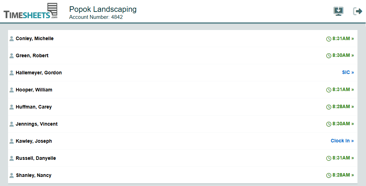Click the Kawley, Joseph employee name
Screen dimensions: 366x186
click(34, 141)
